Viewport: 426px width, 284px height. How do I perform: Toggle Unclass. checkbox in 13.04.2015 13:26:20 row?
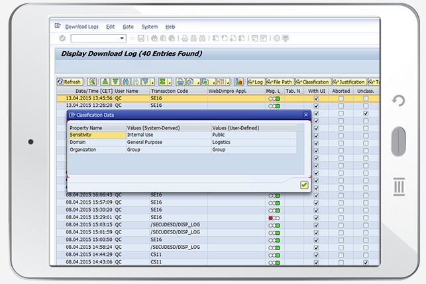[366, 105]
